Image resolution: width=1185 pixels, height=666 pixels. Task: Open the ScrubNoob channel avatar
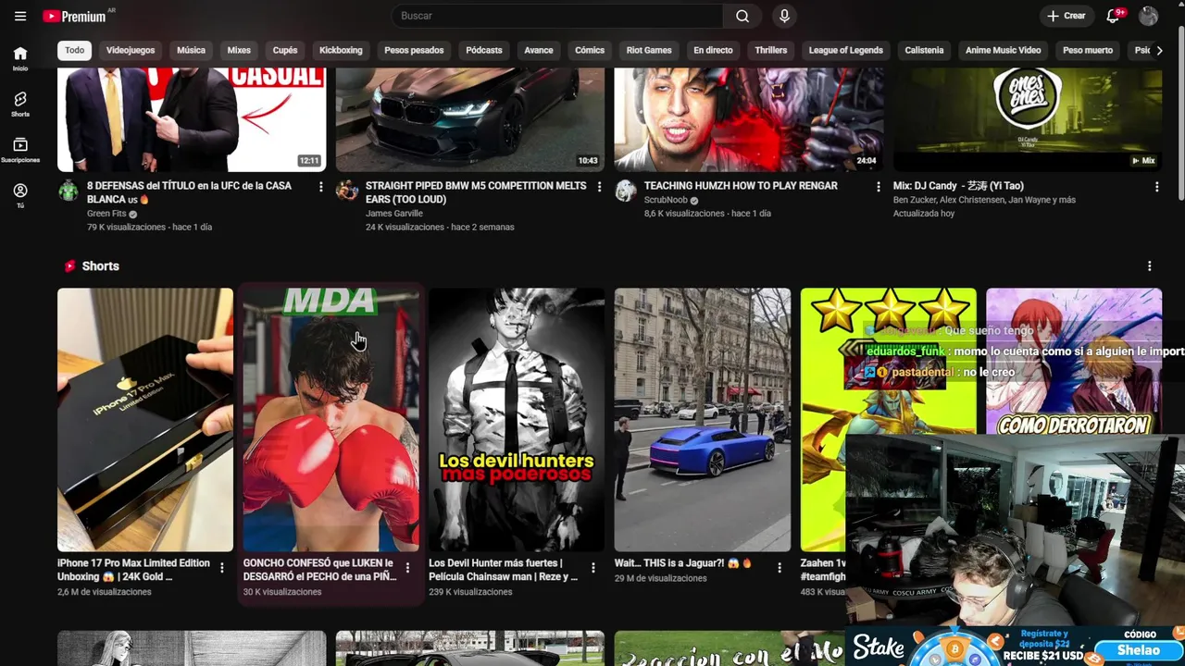(x=626, y=191)
